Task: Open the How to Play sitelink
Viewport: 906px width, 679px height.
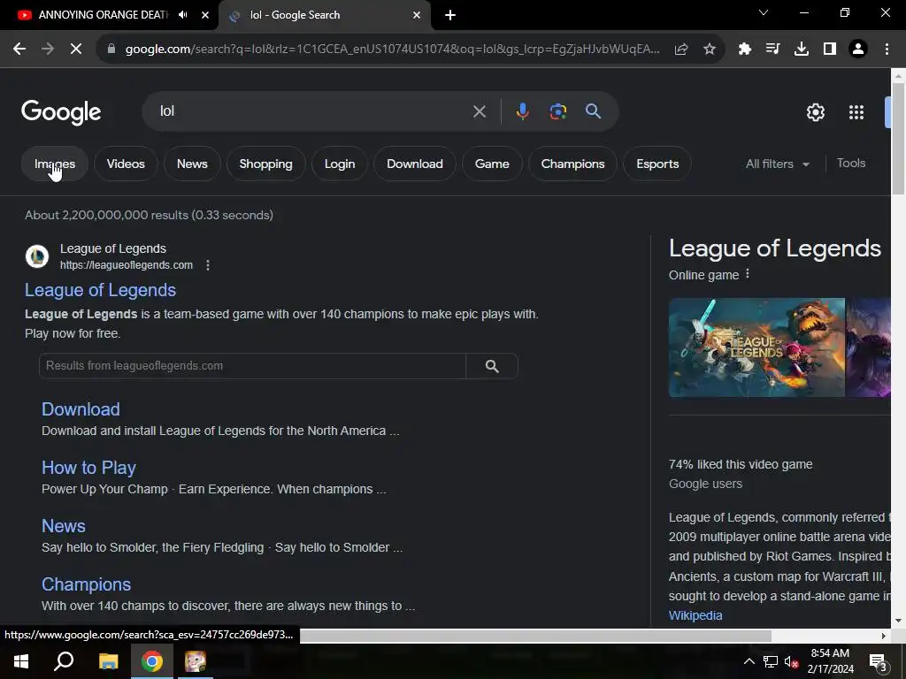Action: pyautogui.click(x=89, y=467)
